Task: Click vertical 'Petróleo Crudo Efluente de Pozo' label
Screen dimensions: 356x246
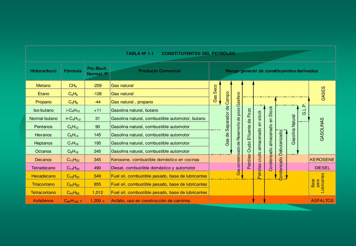Action: pyautogui.click(x=249, y=138)
